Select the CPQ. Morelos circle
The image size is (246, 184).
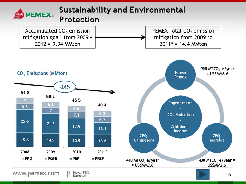[x=217, y=138]
